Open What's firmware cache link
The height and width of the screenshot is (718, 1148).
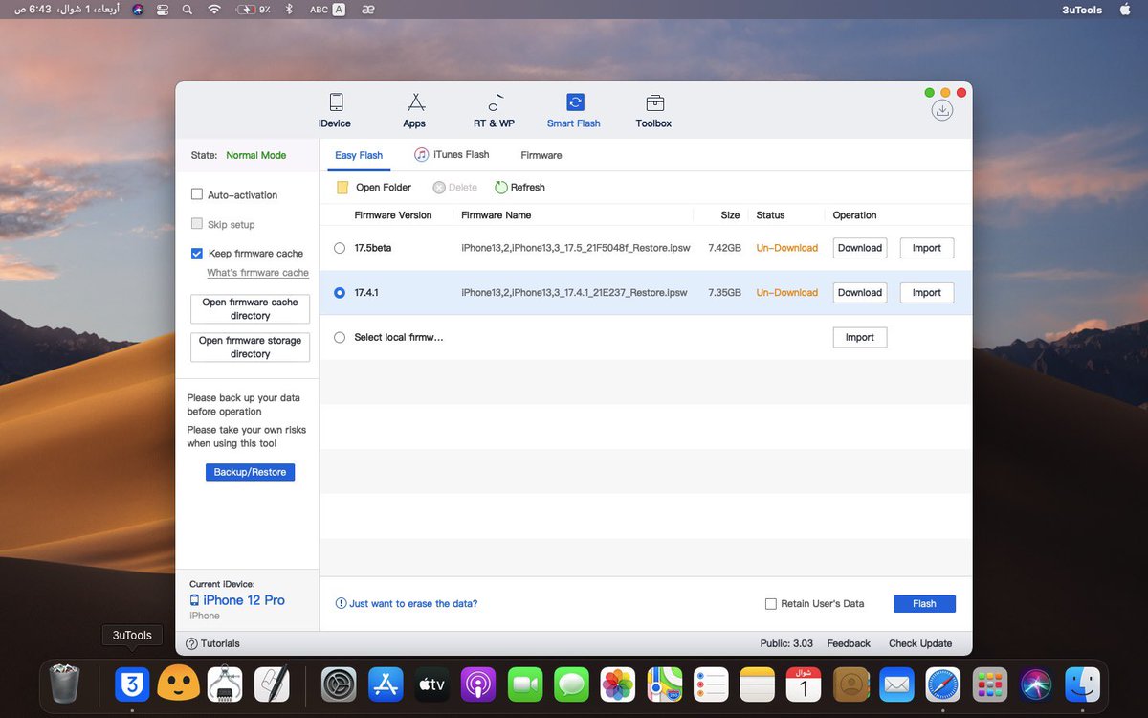258,273
